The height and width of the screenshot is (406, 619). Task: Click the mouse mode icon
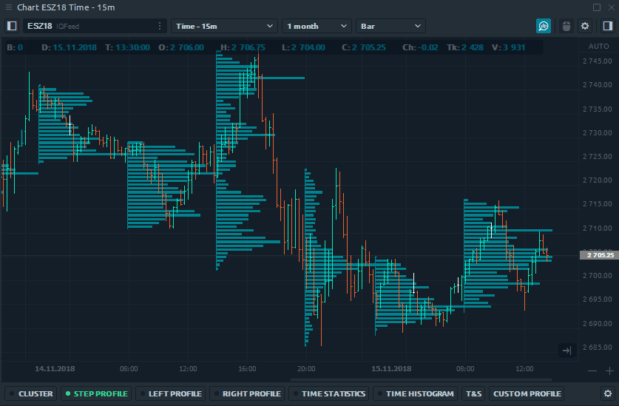pos(566,26)
